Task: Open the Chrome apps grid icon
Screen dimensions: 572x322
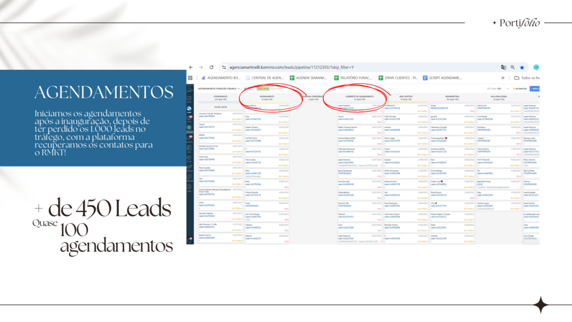Action: coord(190,78)
